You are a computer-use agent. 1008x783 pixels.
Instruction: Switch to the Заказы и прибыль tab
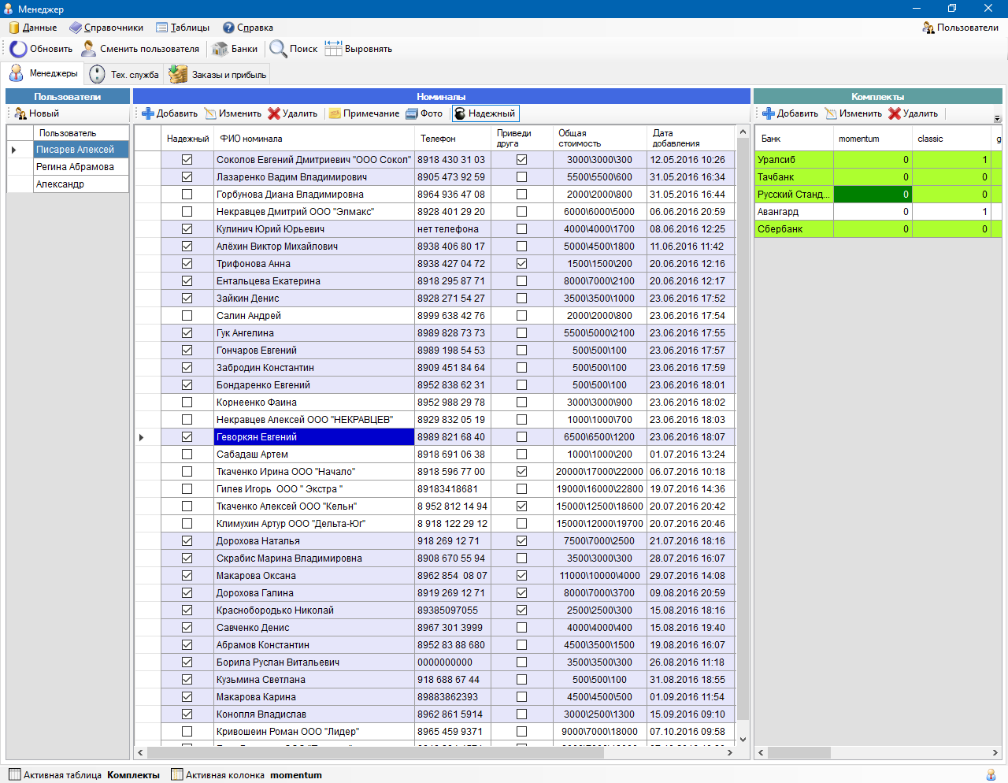(218, 75)
